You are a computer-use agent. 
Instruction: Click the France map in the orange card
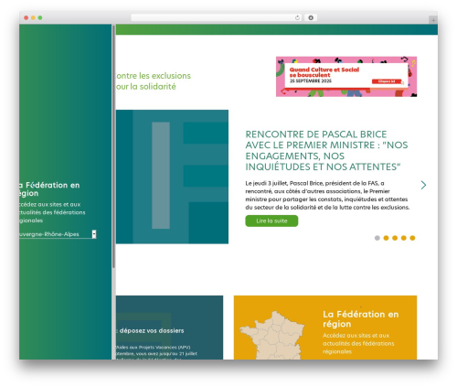point(272,335)
